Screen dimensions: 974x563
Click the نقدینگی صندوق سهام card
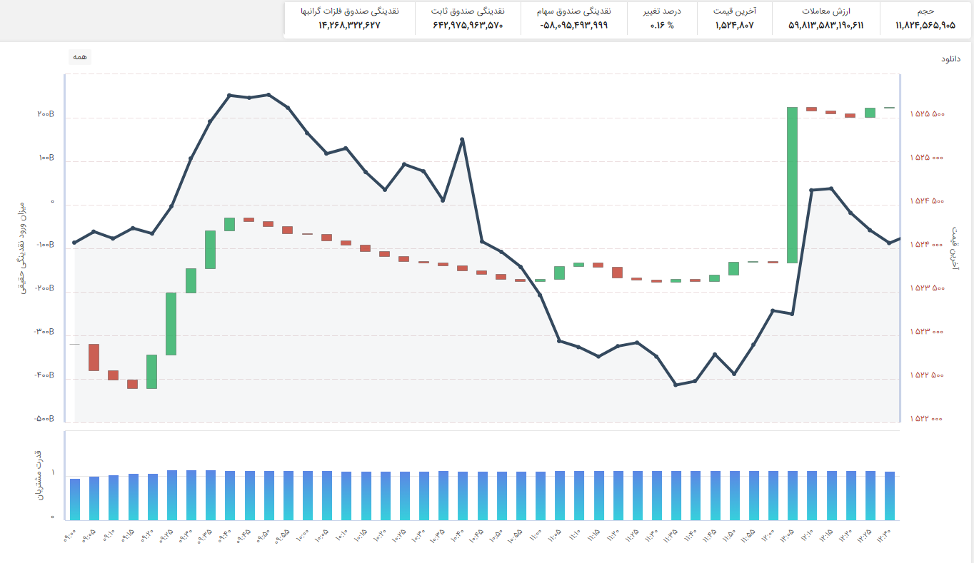click(x=574, y=19)
